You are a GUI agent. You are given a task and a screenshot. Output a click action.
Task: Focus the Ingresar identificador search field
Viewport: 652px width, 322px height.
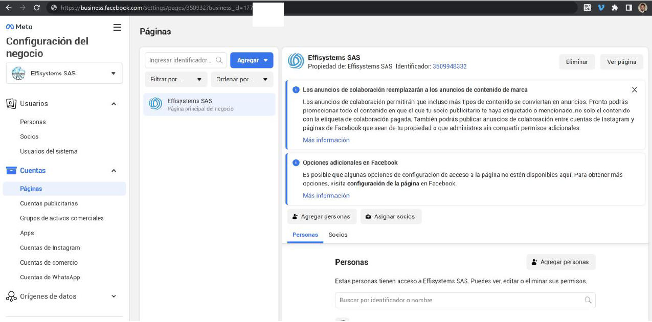(186, 60)
